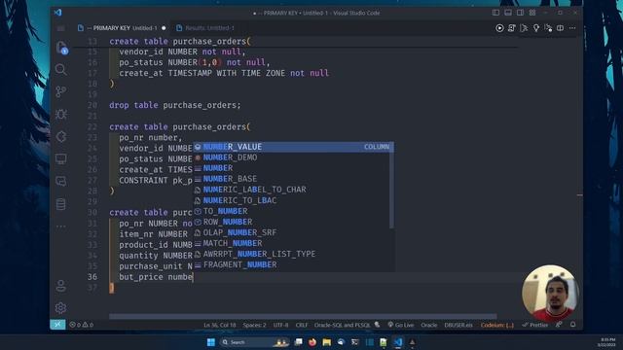Open the chat panel icon in activity bar
The height and width of the screenshot is (350, 623).
(60, 182)
